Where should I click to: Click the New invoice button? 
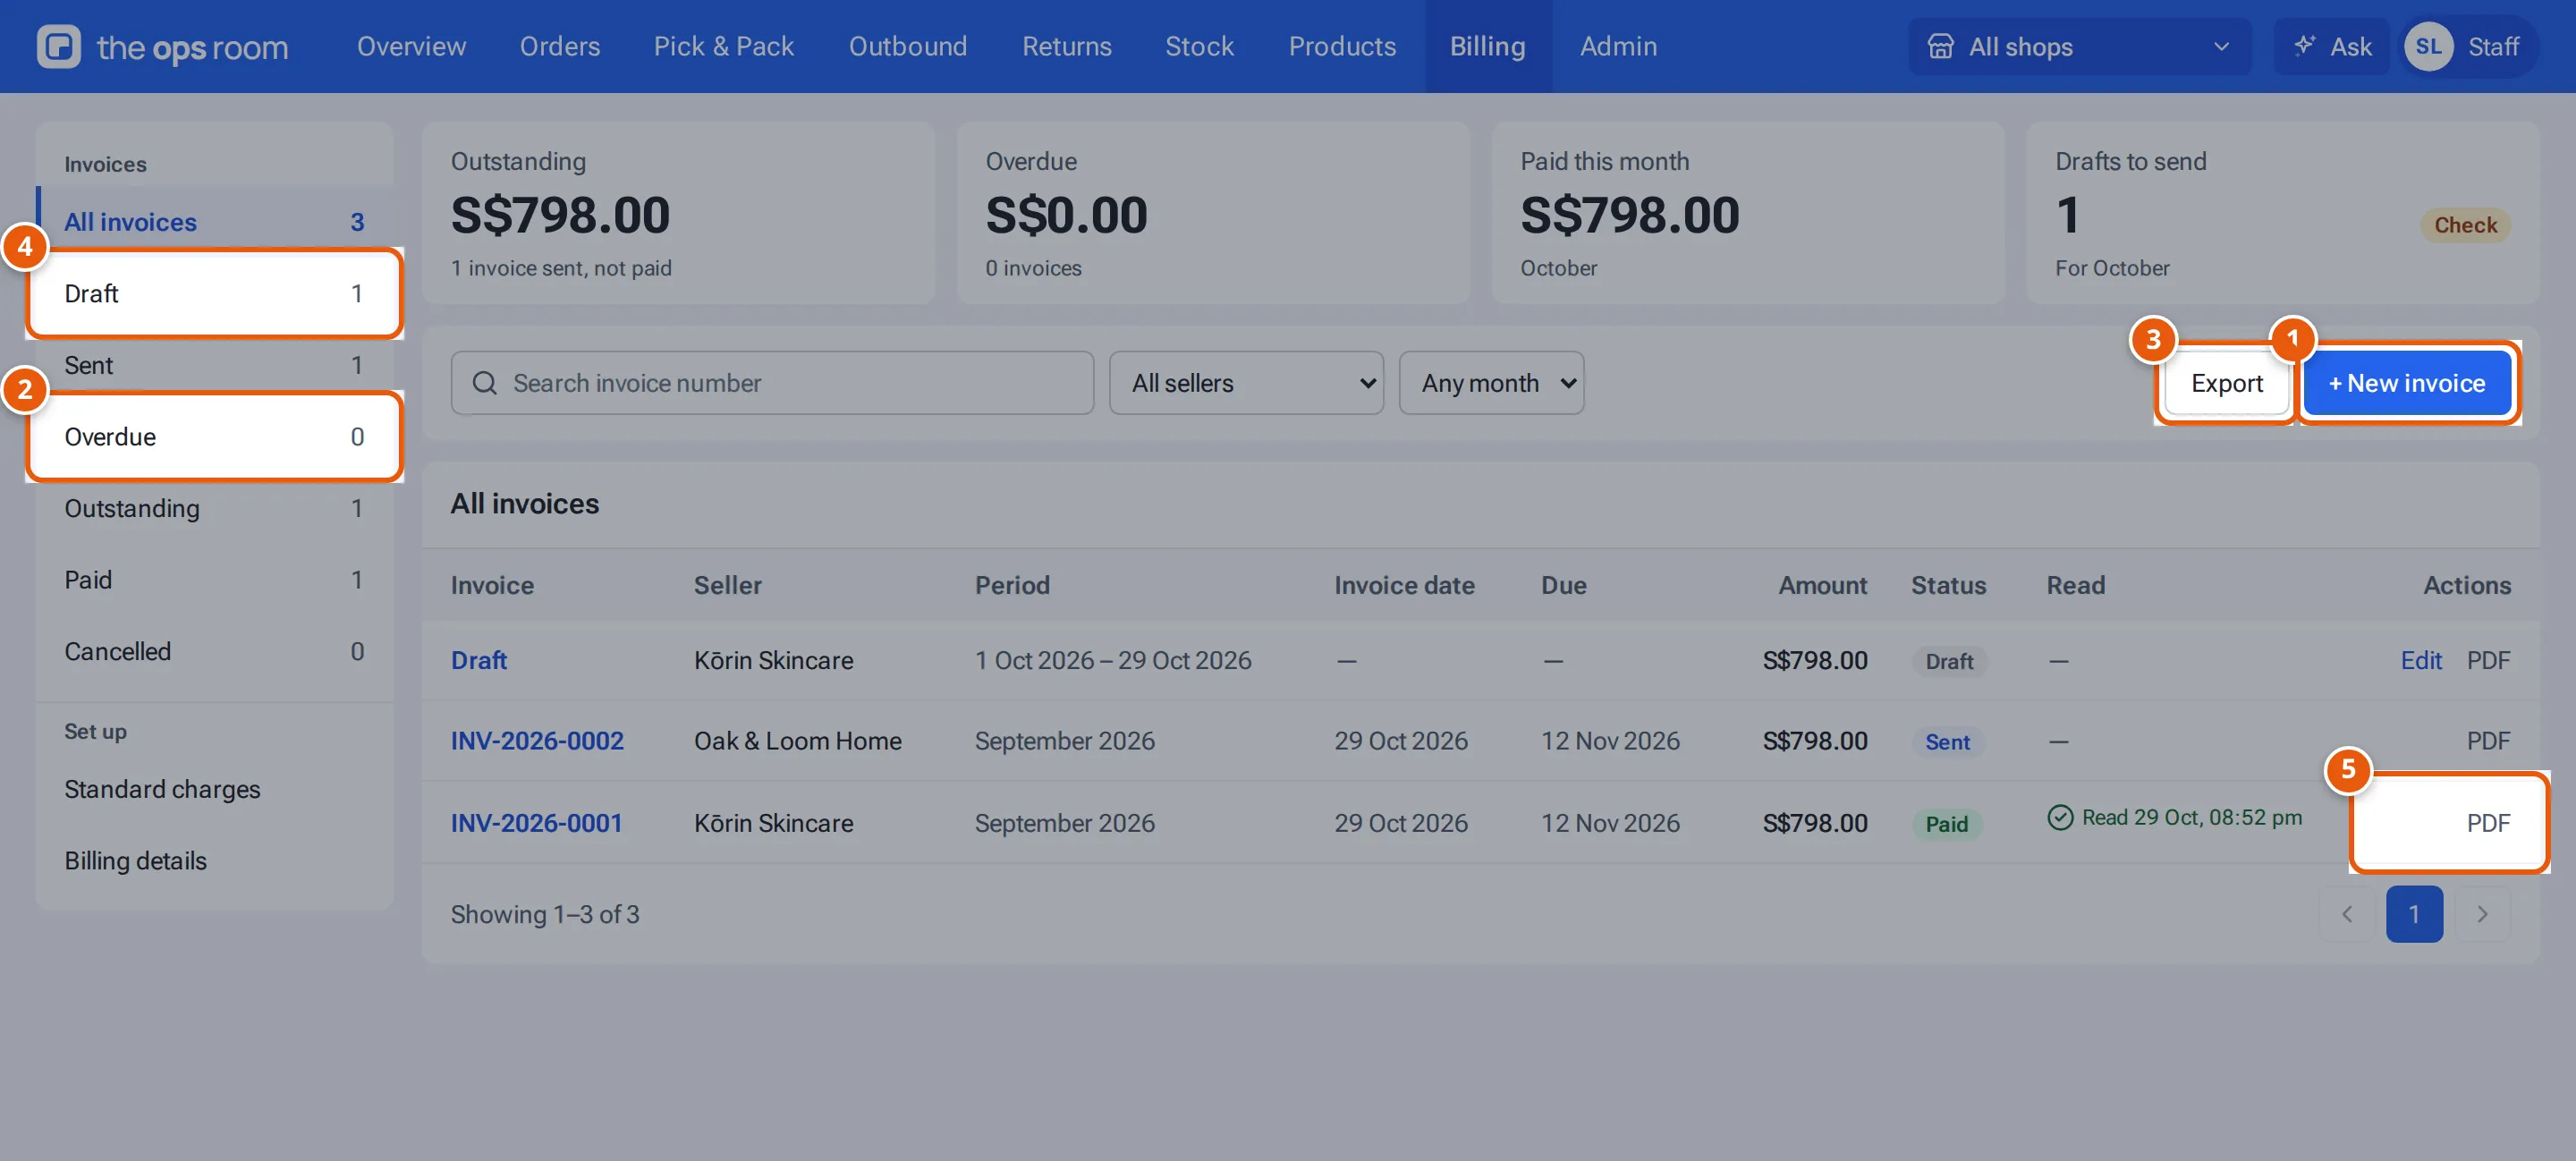click(2407, 383)
